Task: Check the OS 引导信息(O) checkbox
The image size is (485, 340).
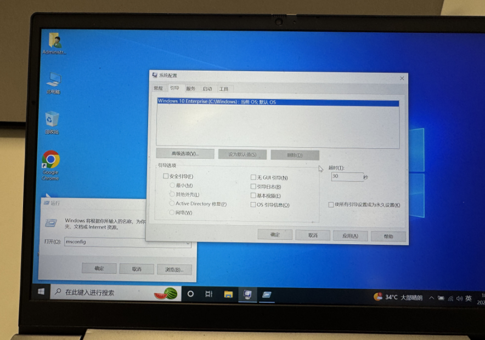Action: coord(253,205)
